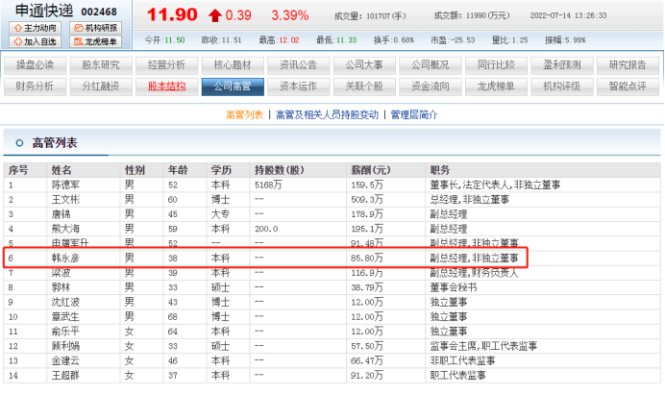Click name 章武生 in row 10

coord(65,317)
